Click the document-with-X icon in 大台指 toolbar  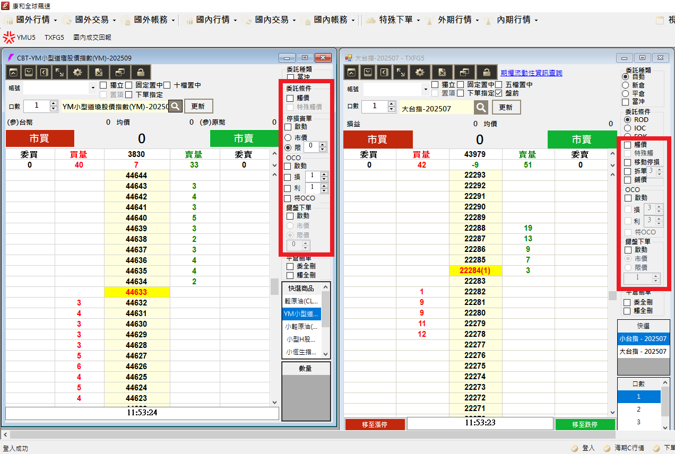click(442, 72)
